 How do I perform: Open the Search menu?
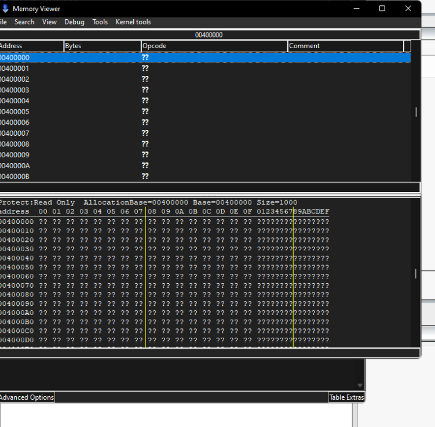tap(24, 22)
